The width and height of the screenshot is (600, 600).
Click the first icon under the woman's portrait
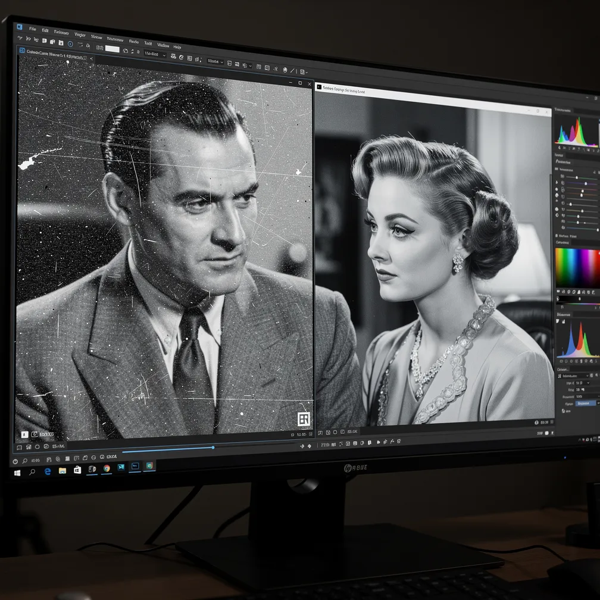[x=320, y=433]
